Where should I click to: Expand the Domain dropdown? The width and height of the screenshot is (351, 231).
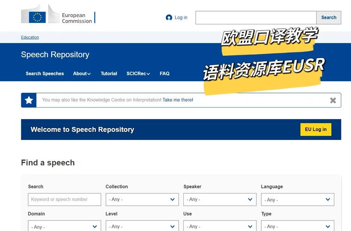point(64,226)
